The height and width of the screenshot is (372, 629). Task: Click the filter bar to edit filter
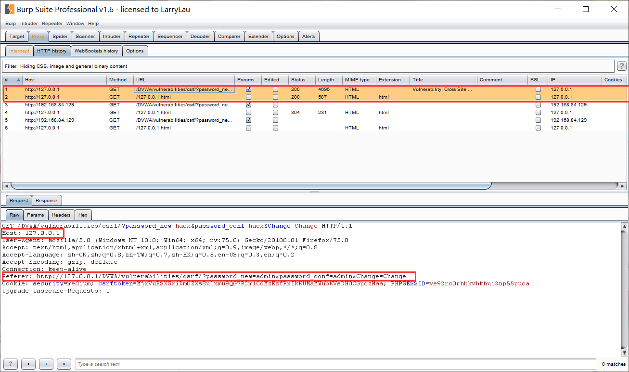(308, 66)
